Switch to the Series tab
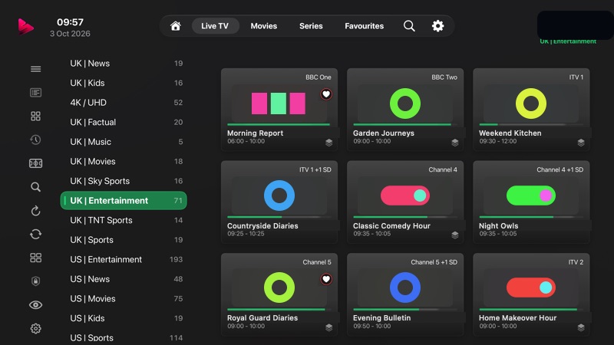This screenshot has height=345, width=614. pyautogui.click(x=311, y=26)
